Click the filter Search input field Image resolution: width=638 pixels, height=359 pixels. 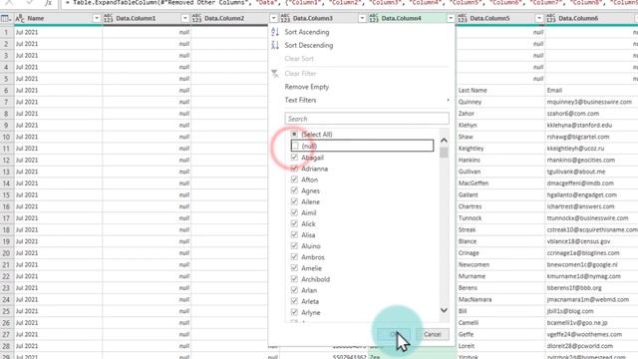367,119
